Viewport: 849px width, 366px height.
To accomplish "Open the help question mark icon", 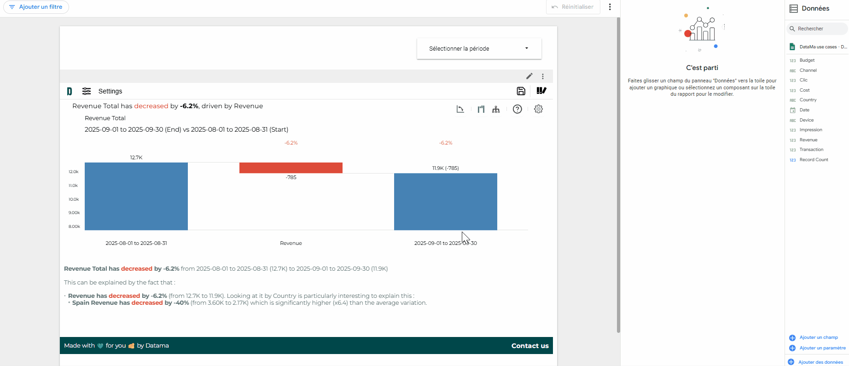I will (518, 109).
